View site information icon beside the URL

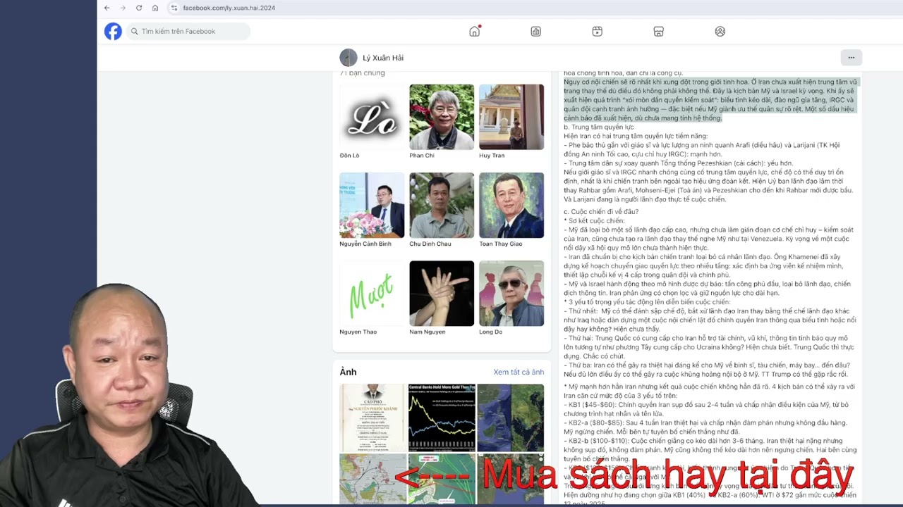click(x=174, y=8)
